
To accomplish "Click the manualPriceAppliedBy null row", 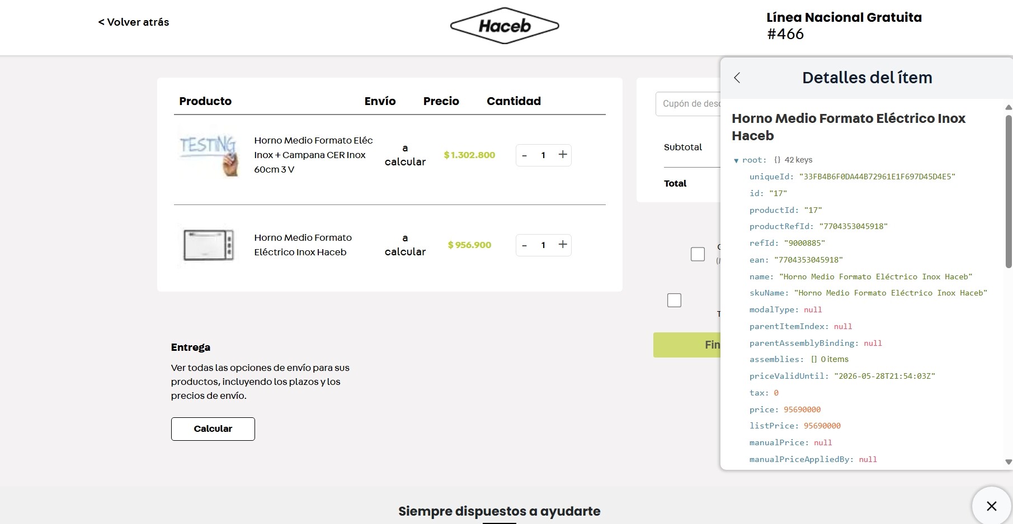I will tap(813, 459).
